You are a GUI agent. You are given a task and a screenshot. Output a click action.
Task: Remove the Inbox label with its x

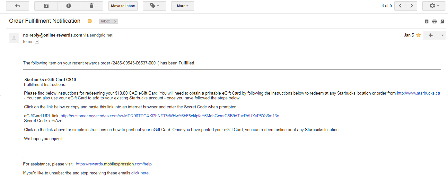click(115, 21)
